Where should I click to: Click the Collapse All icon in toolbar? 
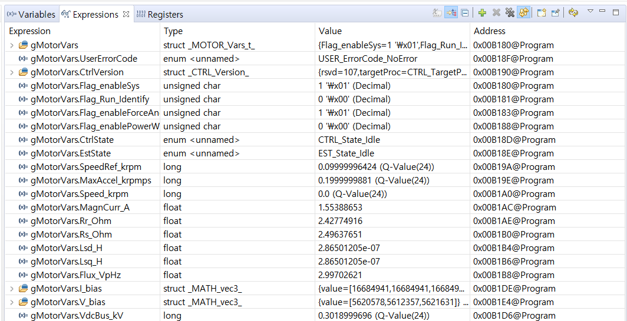(465, 12)
